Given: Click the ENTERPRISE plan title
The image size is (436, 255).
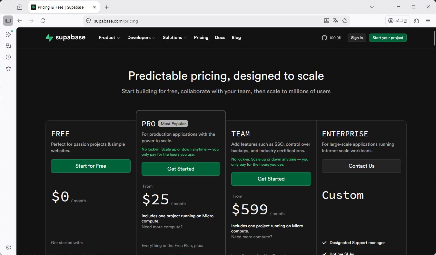Looking at the screenshot, I should pyautogui.click(x=345, y=134).
